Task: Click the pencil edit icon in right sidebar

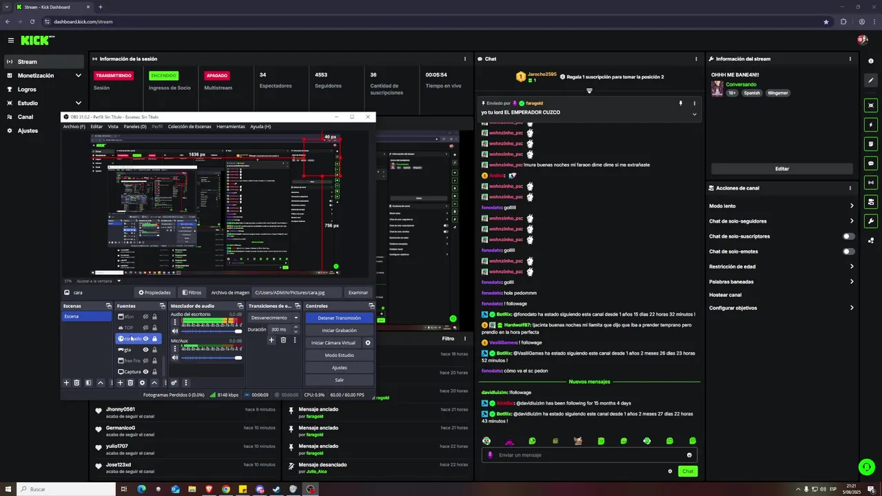Action: tap(871, 80)
